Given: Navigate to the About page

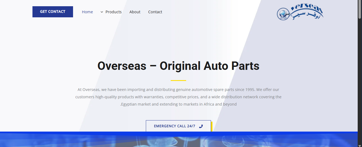Looking at the screenshot, I should (135, 12).
